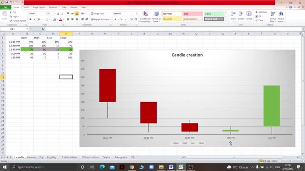Open the General number format dropdown
This screenshot has width=305, height=171.
(x=136, y=14)
